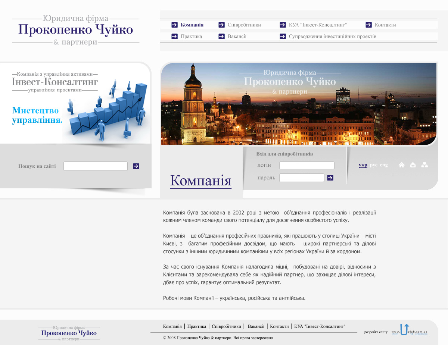Open the sitemap icon

pos(424,165)
